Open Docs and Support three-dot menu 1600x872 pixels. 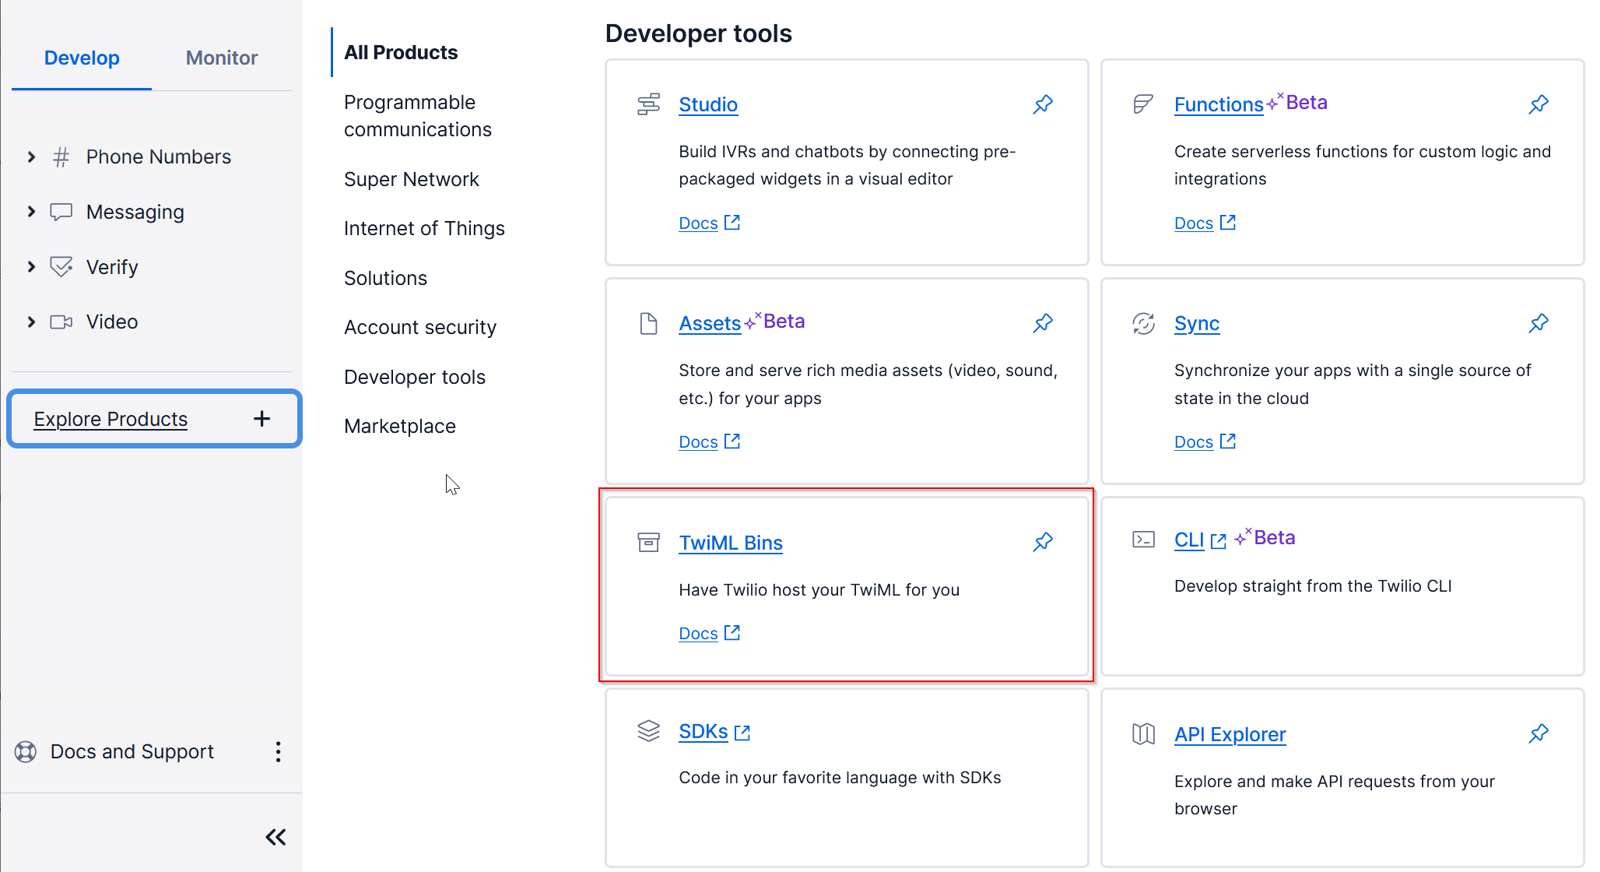click(x=278, y=751)
